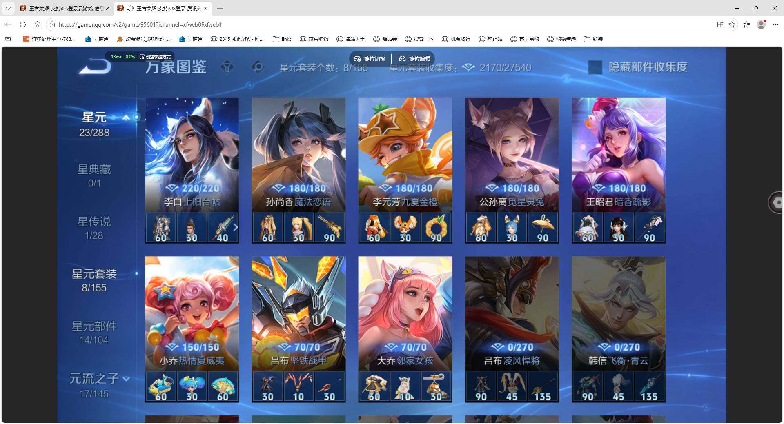
Task: Collapse the 星元 section arrow
Action: [126, 118]
